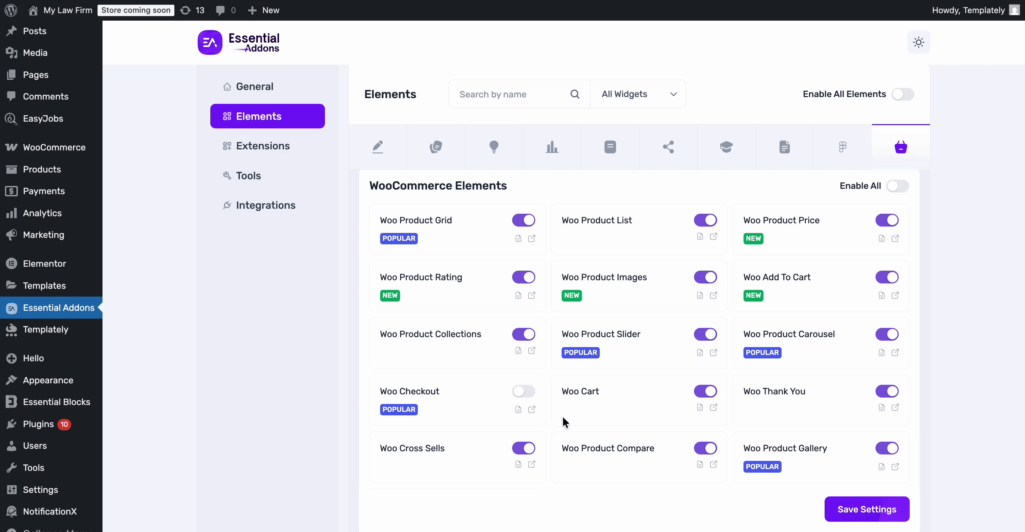The height and width of the screenshot is (532, 1025).
Task: Select the graduation cap learning elements category
Action: point(726,147)
